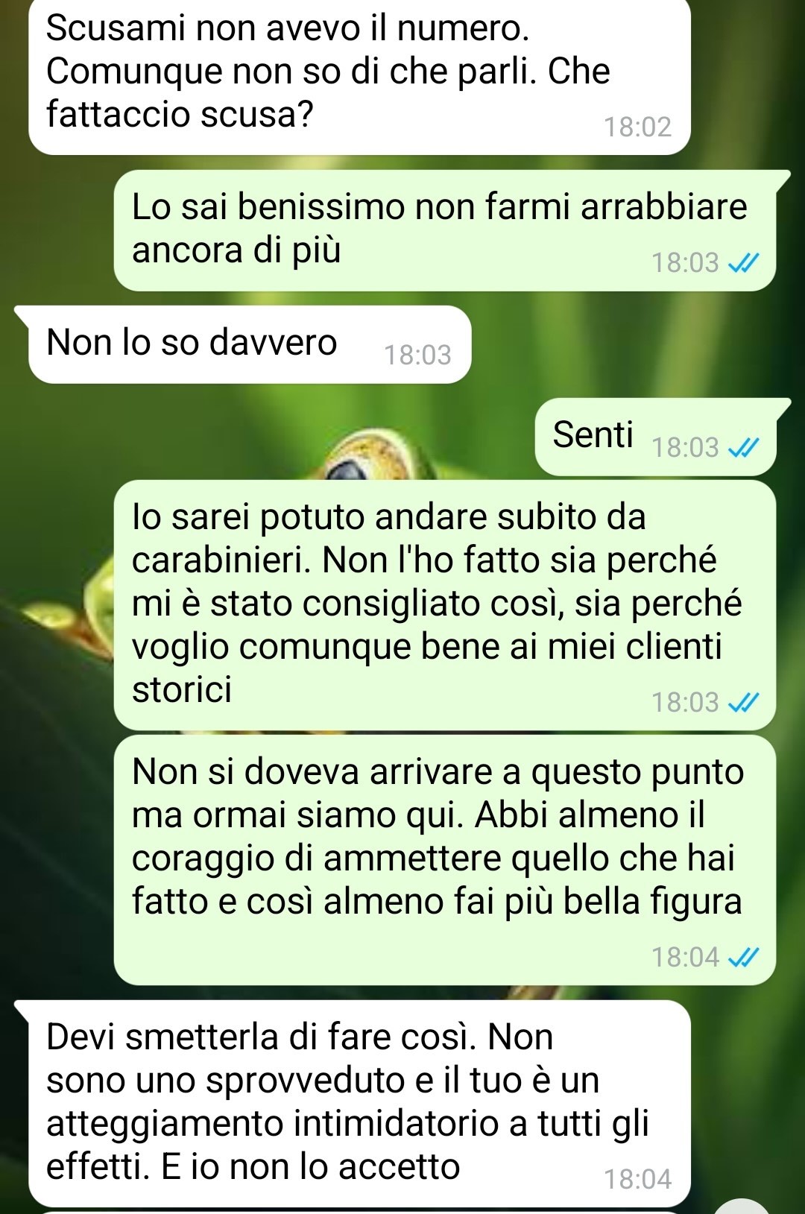Select the 'Non lo so davvero' message bubble
The height and width of the screenshot is (1214, 805).
(250, 344)
